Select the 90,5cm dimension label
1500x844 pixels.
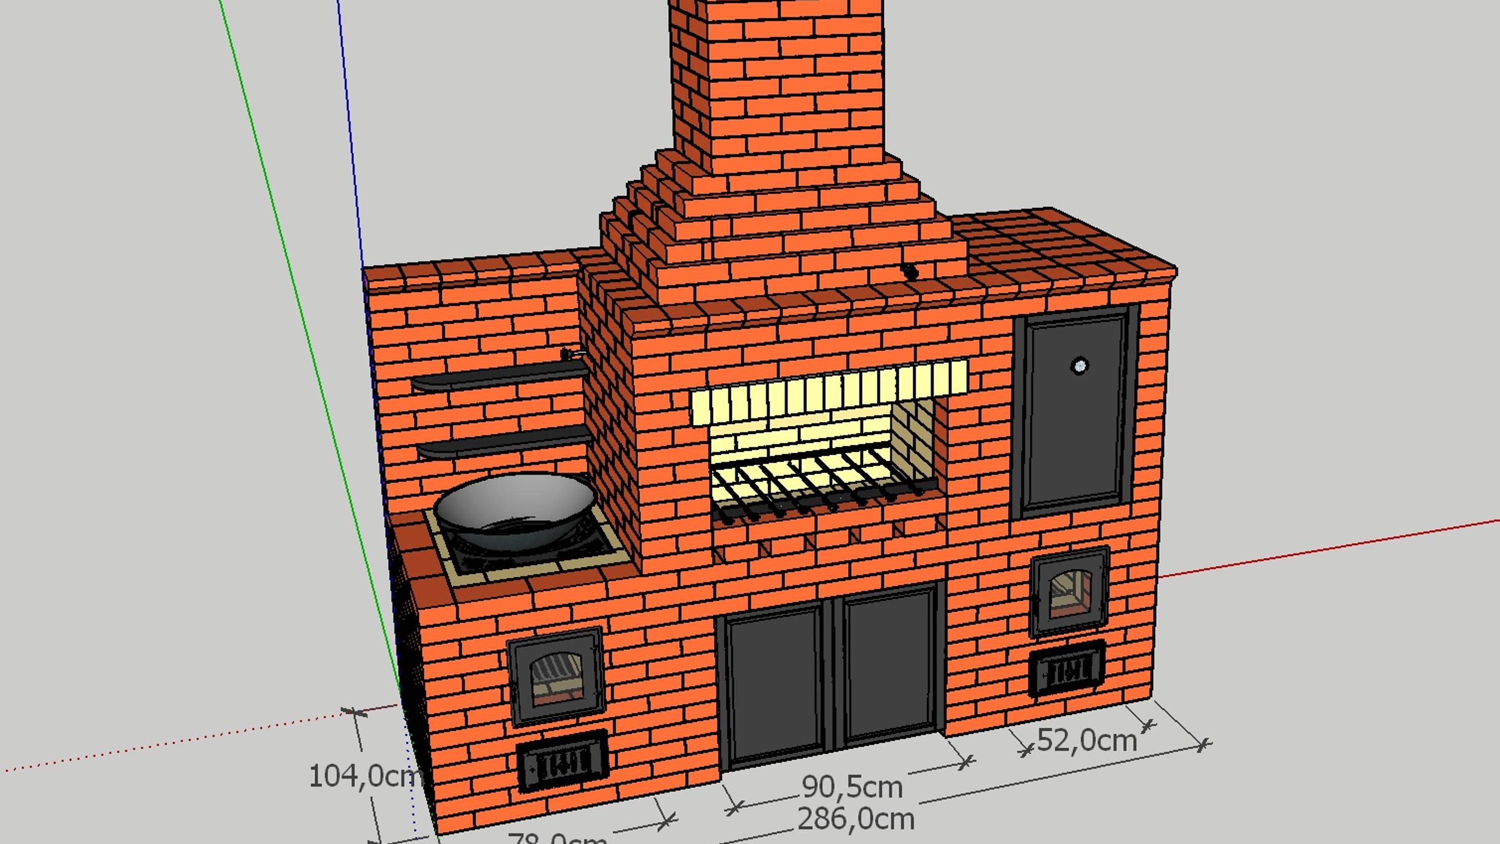coord(852,787)
